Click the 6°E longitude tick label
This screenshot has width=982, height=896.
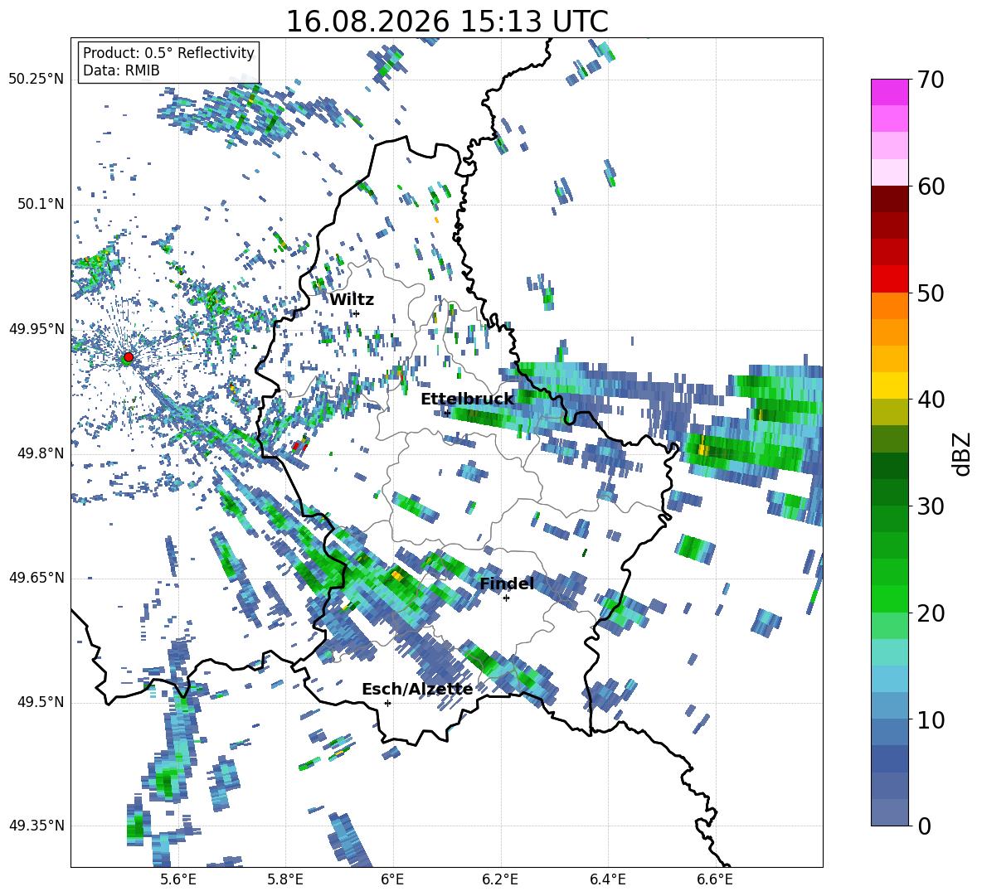392,879
